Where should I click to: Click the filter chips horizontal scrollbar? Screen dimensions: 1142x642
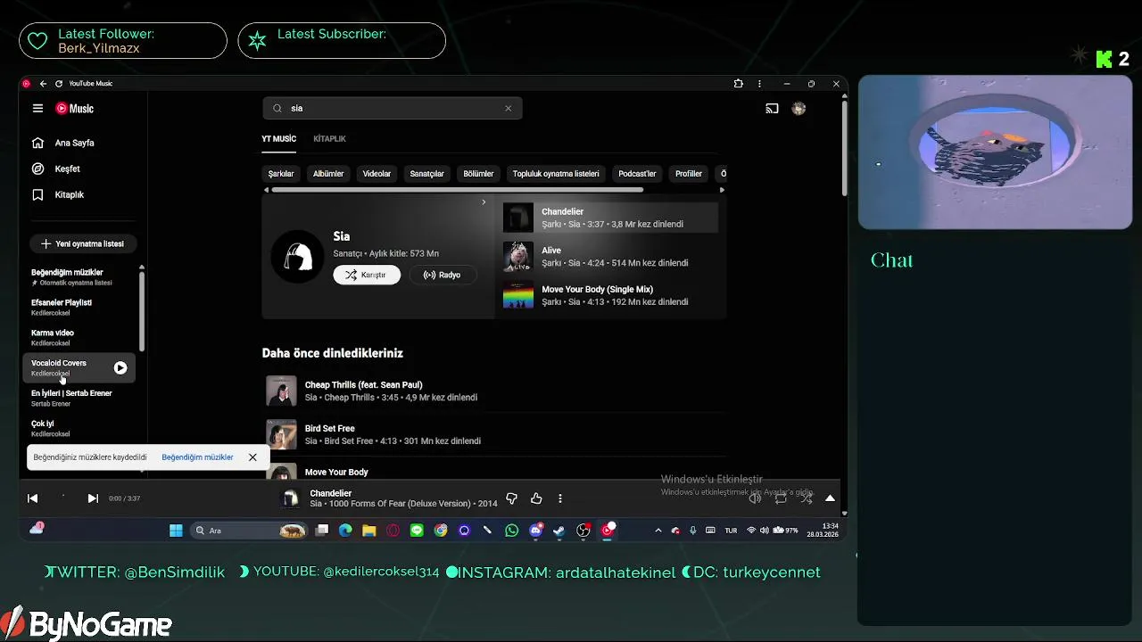click(457, 190)
